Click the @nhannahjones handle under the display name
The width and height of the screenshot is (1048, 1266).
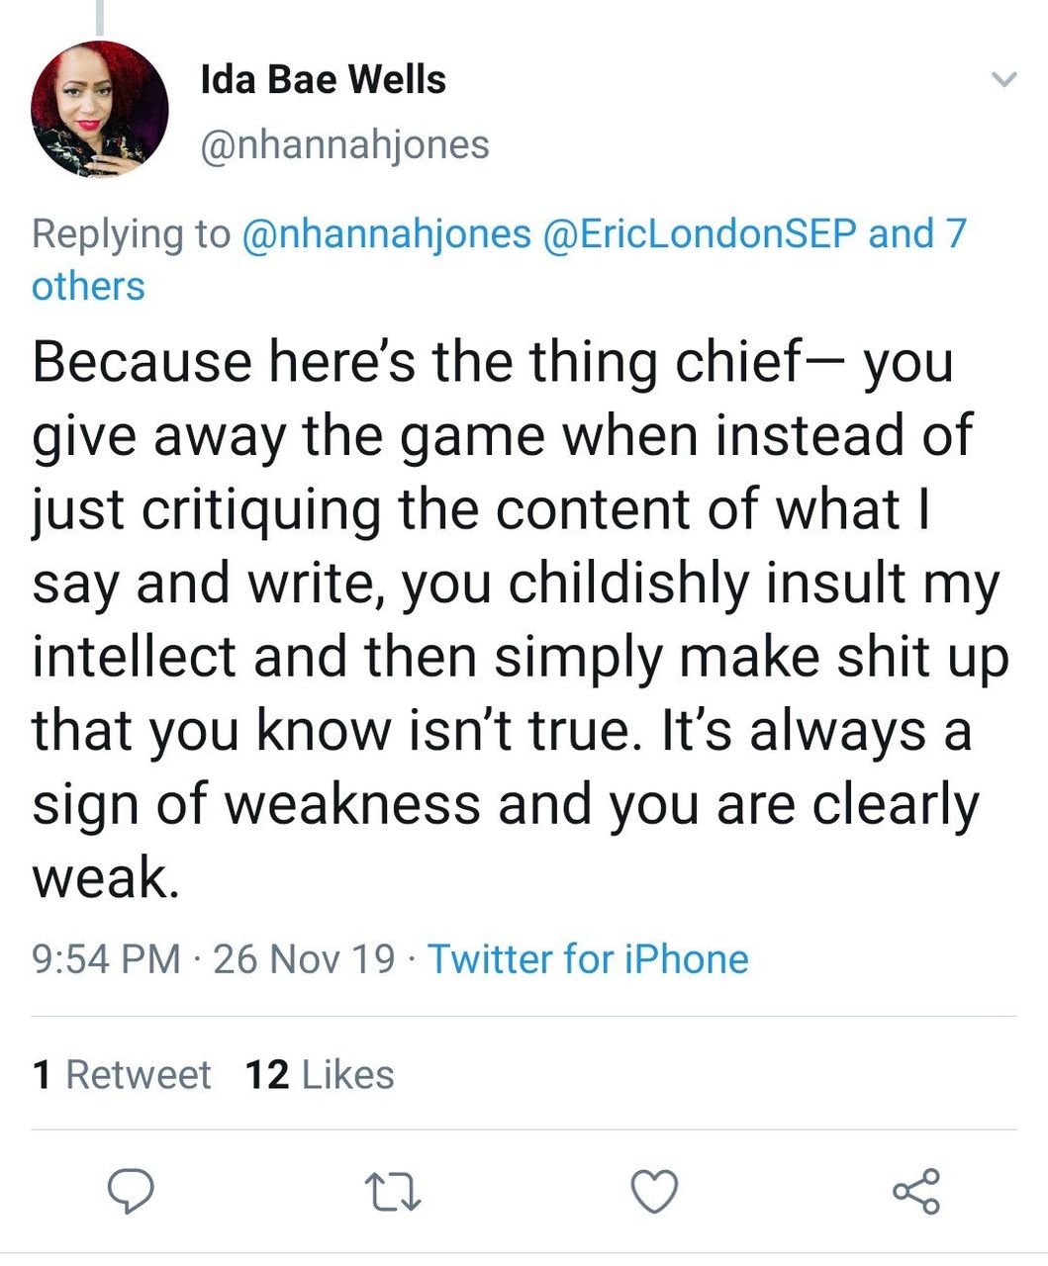coord(344,144)
